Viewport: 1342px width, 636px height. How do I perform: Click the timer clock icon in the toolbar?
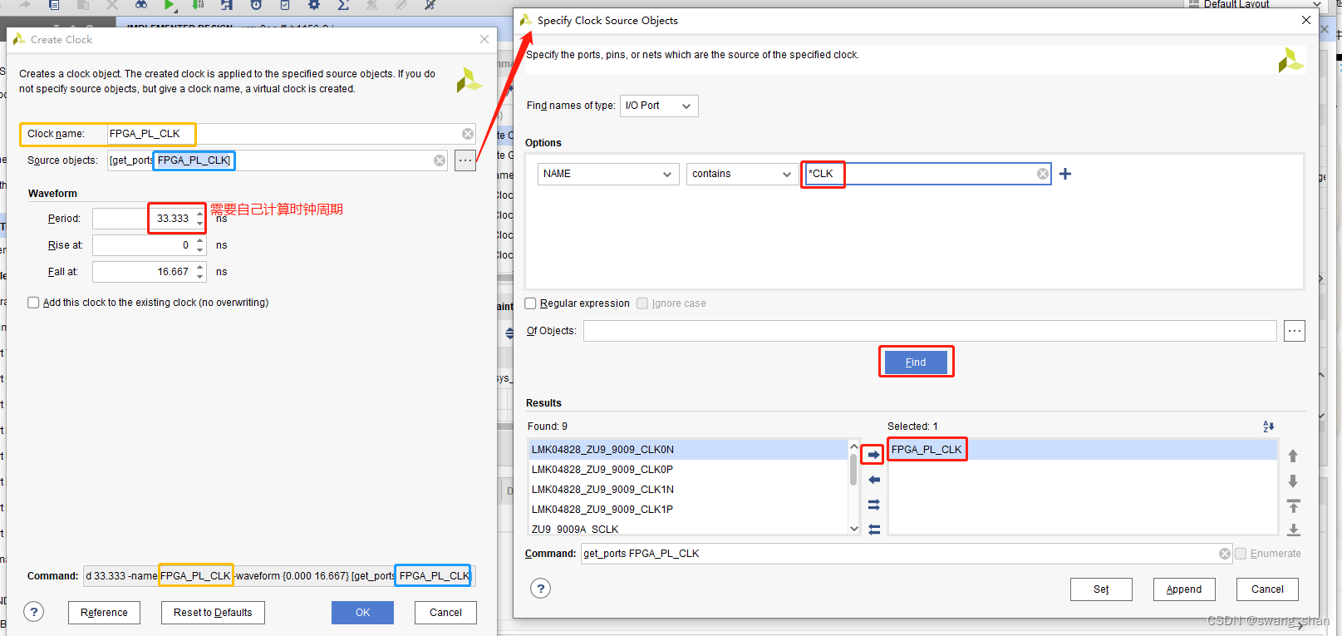[256, 4]
